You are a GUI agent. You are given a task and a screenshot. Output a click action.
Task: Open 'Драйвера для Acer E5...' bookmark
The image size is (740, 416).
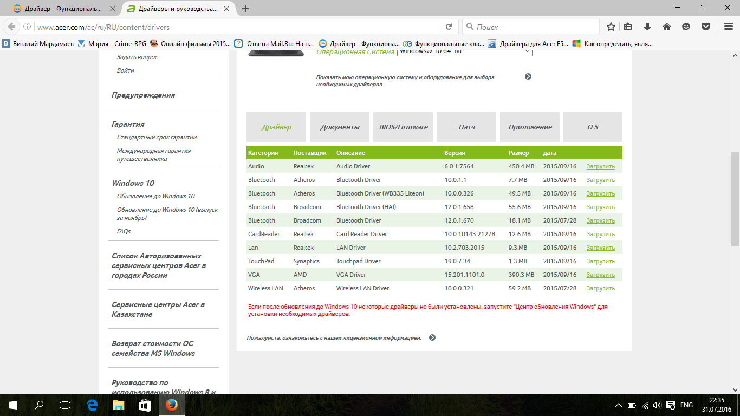528,43
